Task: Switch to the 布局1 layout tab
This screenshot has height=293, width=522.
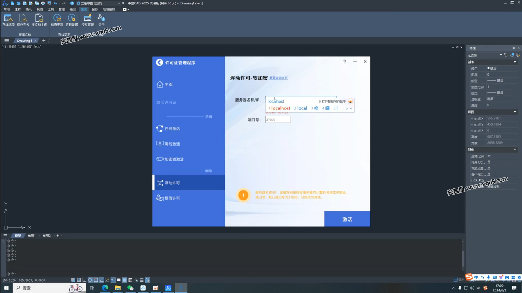Action: [32, 235]
